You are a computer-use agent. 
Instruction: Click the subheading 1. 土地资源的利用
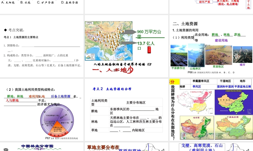click(x=185, y=30)
